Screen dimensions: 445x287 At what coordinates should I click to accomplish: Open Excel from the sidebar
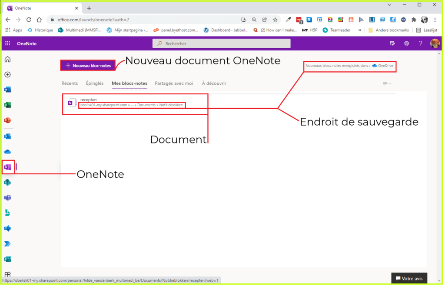point(8,105)
